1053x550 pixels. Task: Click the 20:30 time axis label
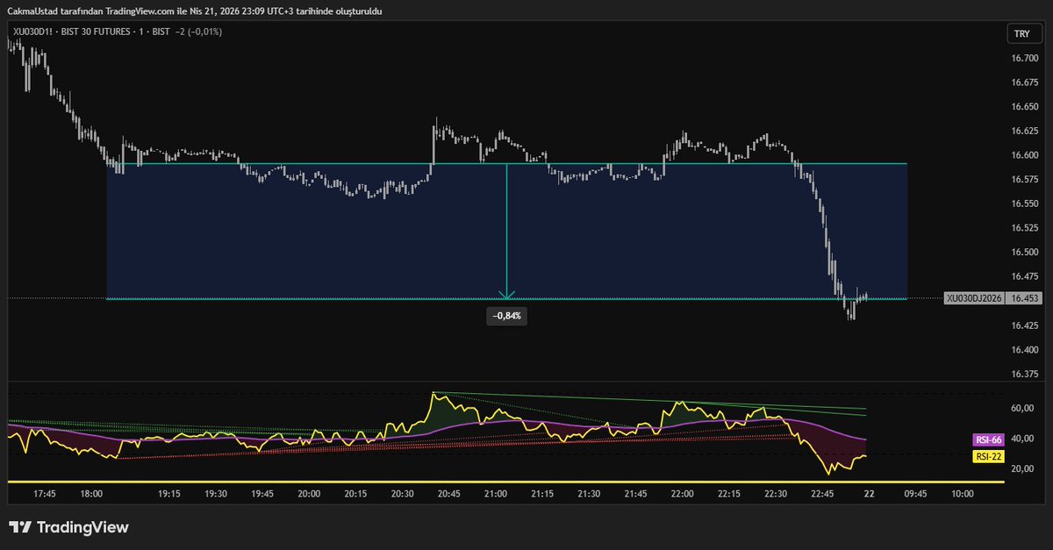[402, 494]
